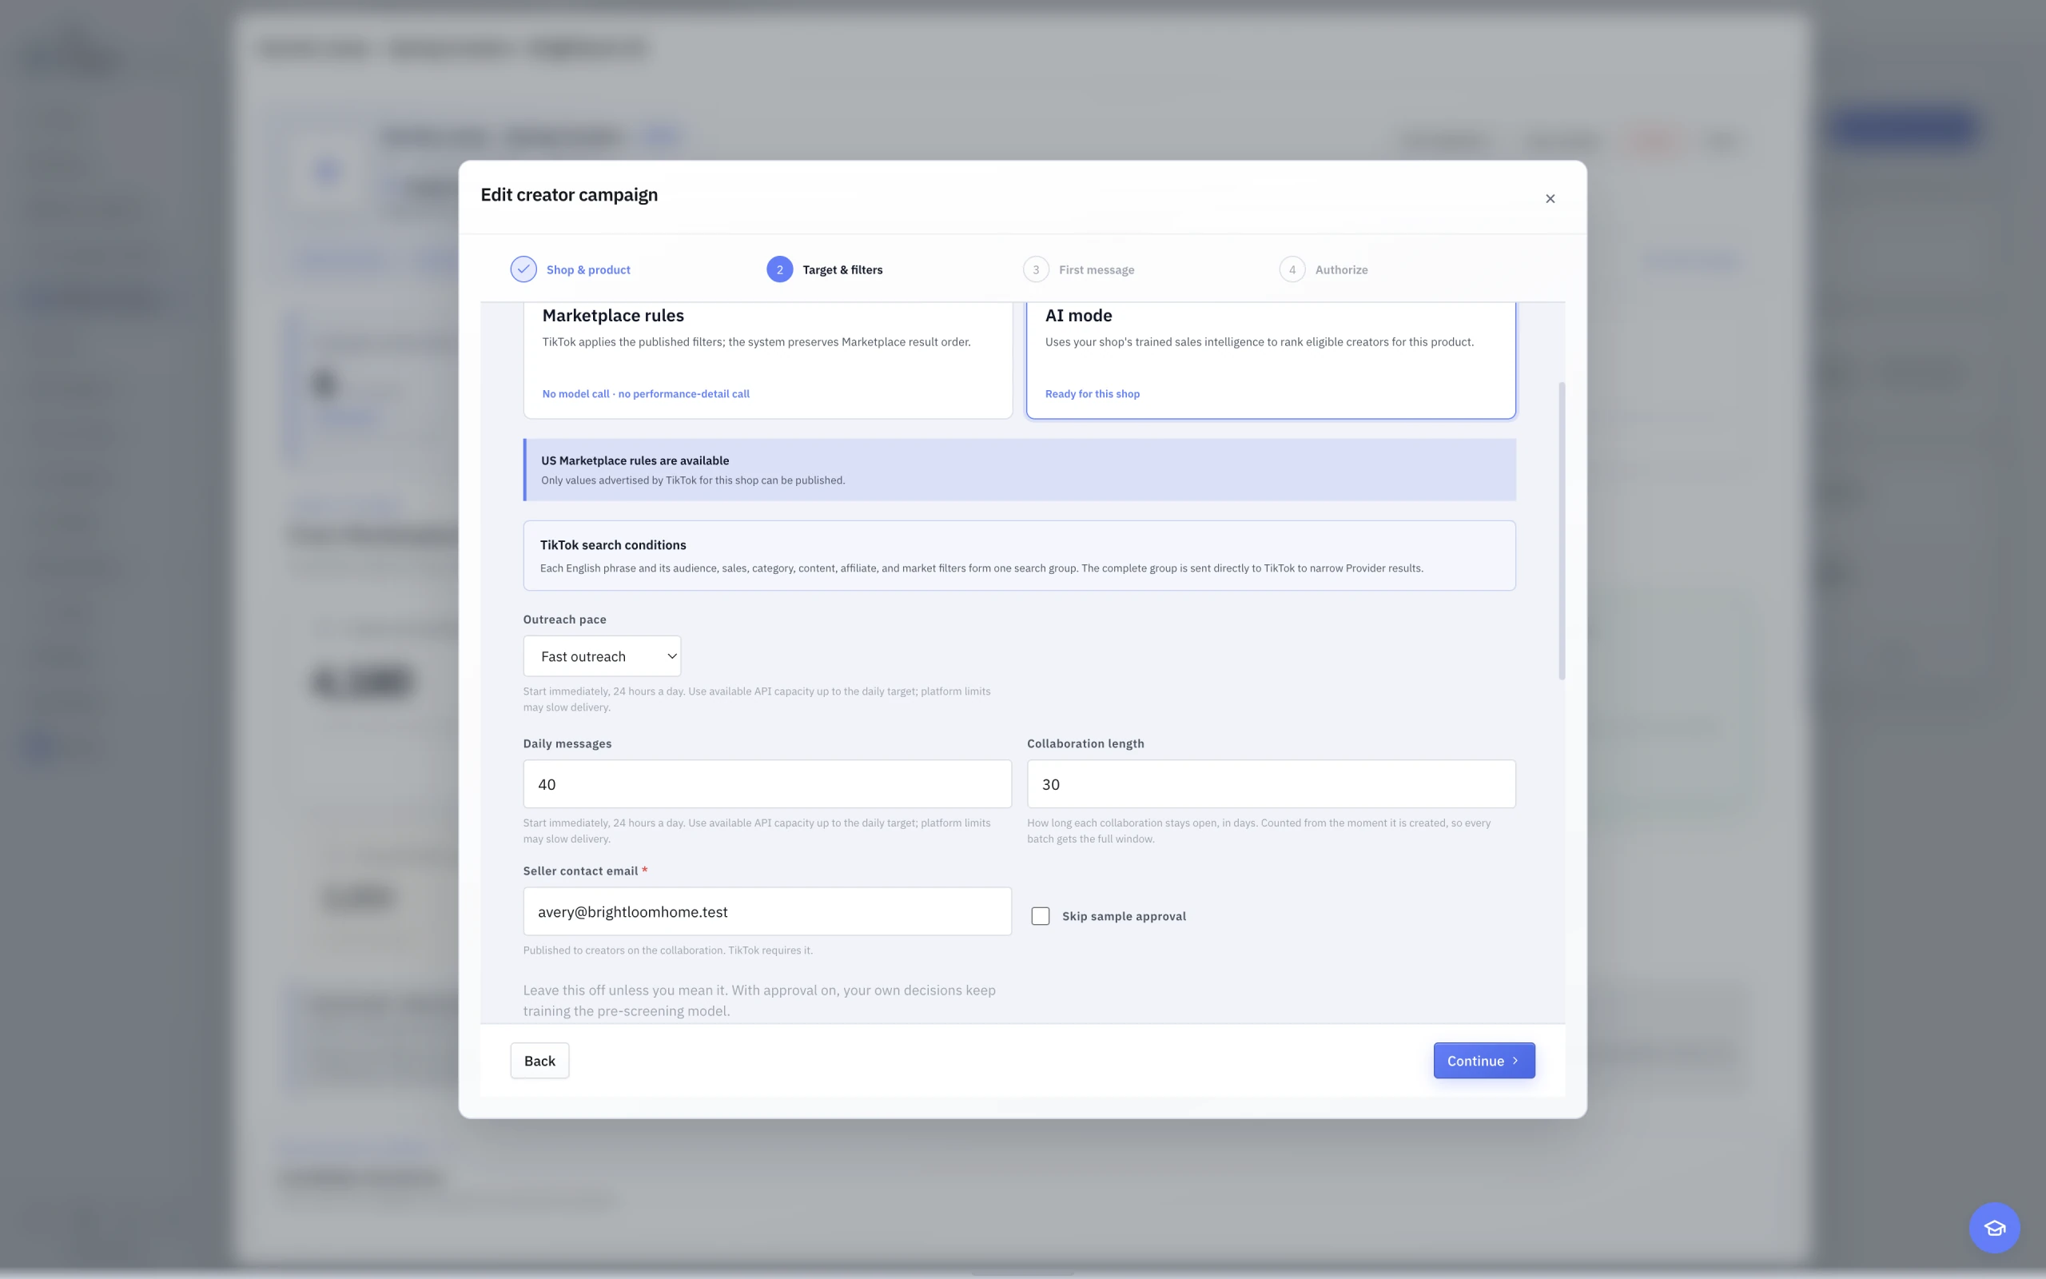Screen dimensions: 2046x1279
Task: Click 'Ready for this shop' text
Action: pyautogui.click(x=1092, y=393)
